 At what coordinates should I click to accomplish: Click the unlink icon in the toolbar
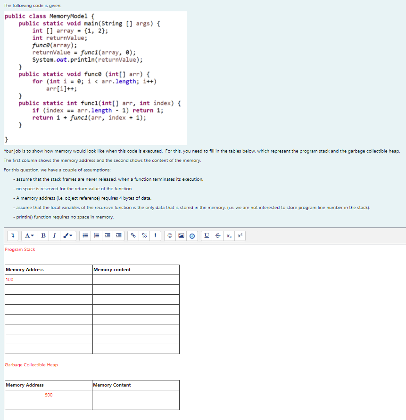click(x=144, y=235)
